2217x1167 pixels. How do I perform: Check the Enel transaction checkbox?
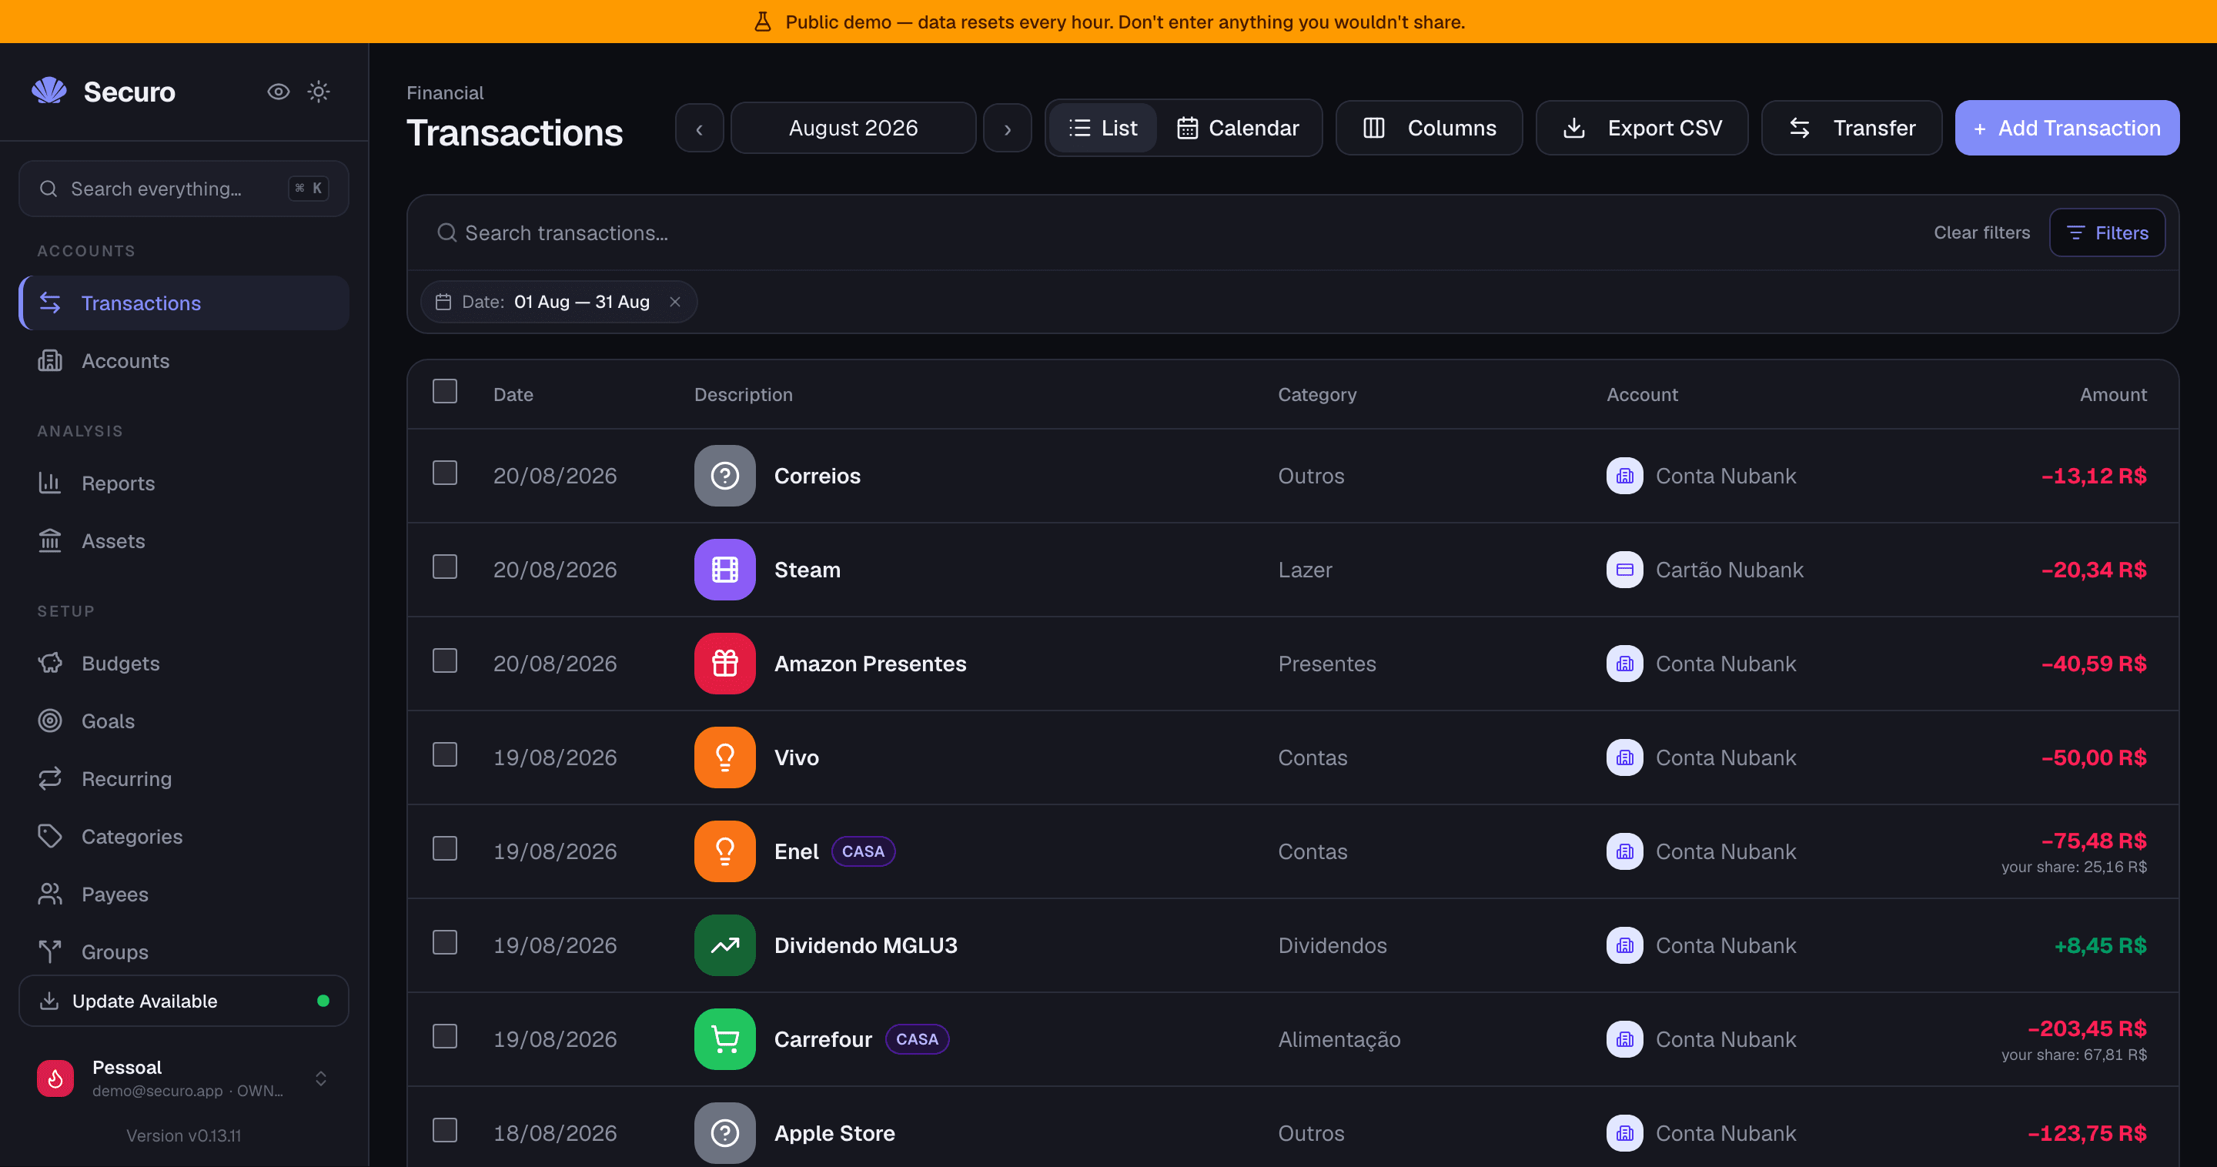(445, 848)
